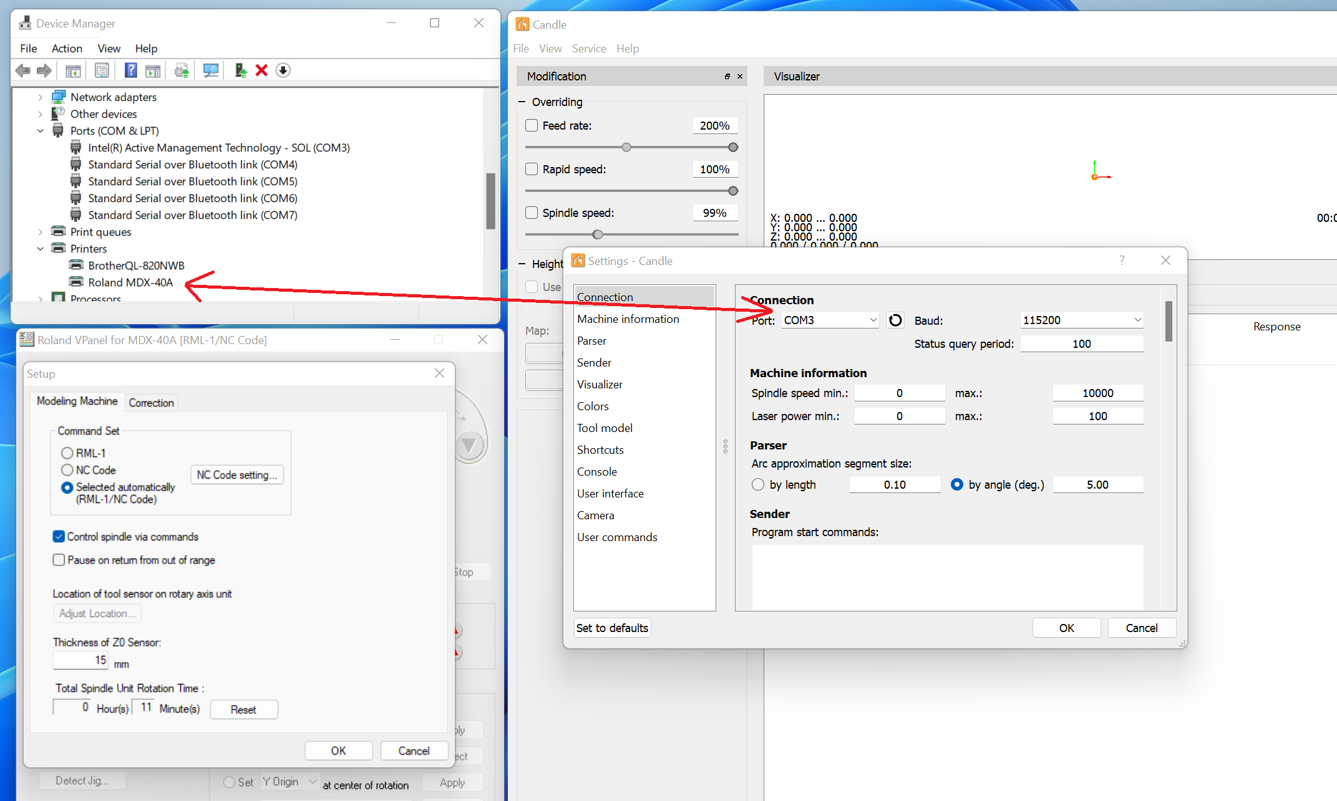Open the Port COM3 dropdown

point(830,320)
